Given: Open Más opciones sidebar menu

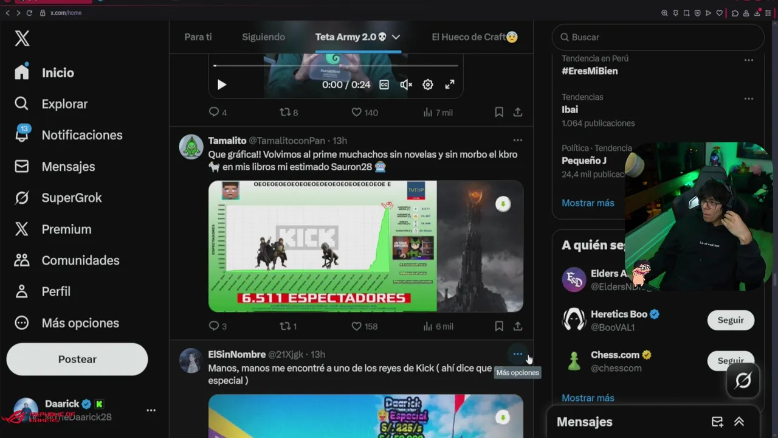Looking at the screenshot, I should pos(66,323).
